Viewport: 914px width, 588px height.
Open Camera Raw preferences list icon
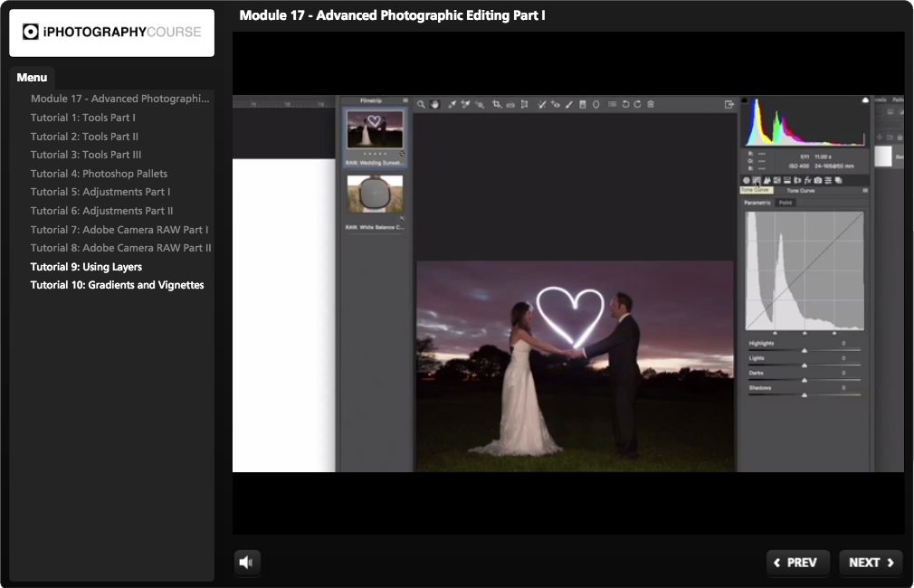coord(612,104)
